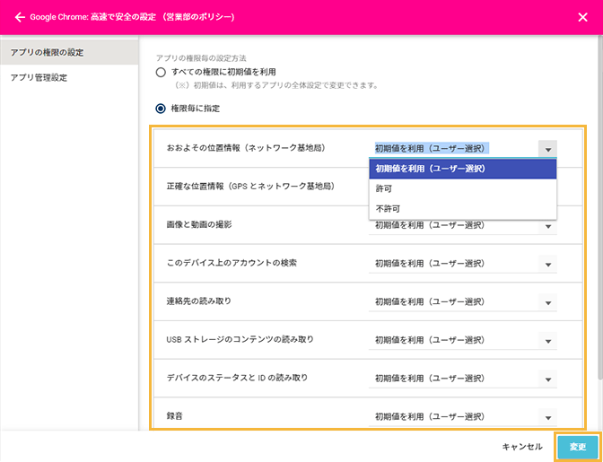Click the 画像と動画の撮影 label
Screen dimensions: 603x462
click(199, 224)
